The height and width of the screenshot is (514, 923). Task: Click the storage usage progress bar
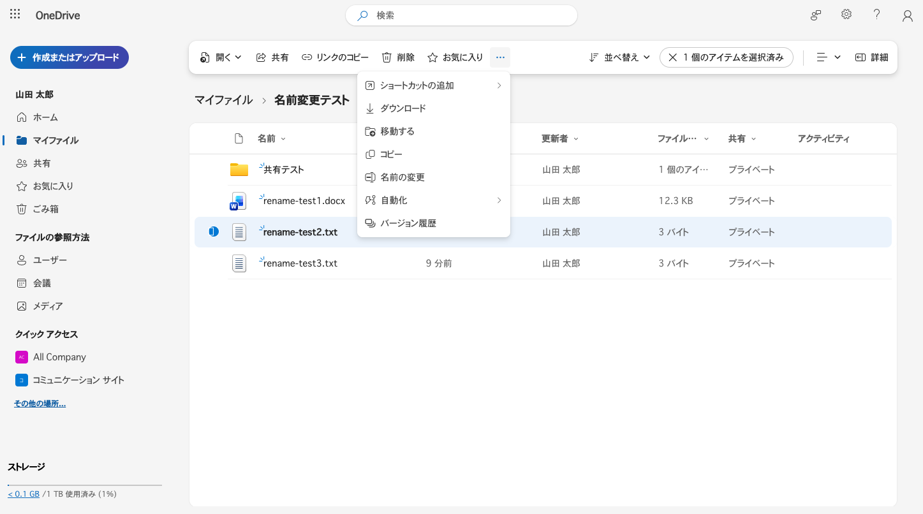click(85, 485)
